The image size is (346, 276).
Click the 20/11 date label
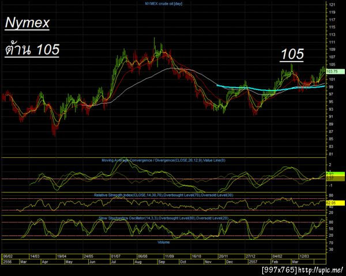(223, 256)
